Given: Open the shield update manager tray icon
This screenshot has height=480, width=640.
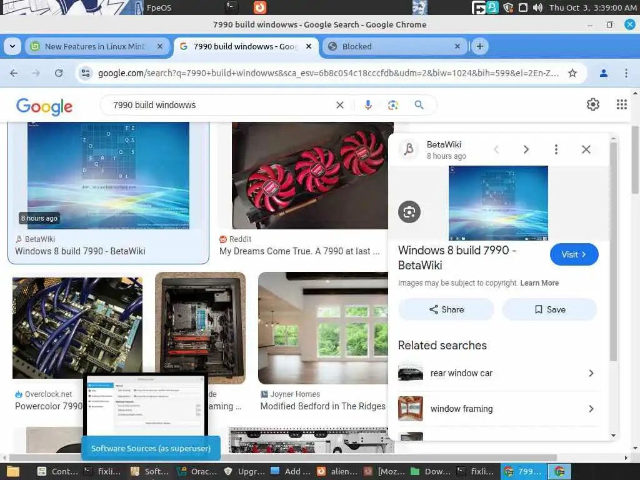Looking at the screenshot, I should click(507, 7).
